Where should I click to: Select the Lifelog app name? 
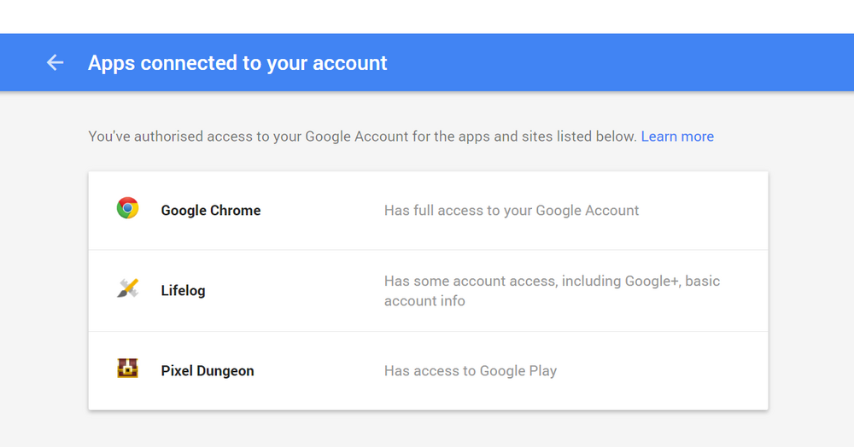click(183, 290)
